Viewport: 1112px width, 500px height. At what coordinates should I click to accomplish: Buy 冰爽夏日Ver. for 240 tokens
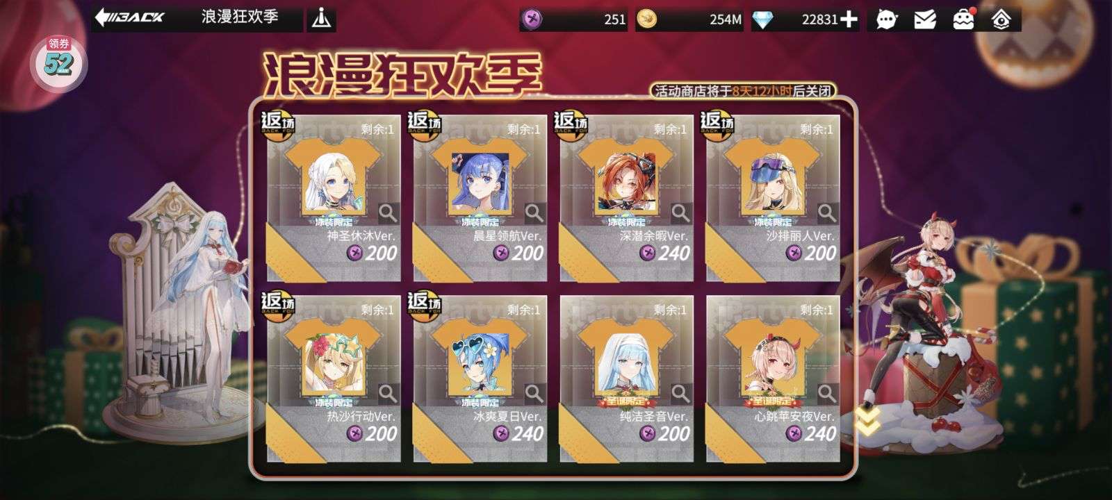(518, 433)
